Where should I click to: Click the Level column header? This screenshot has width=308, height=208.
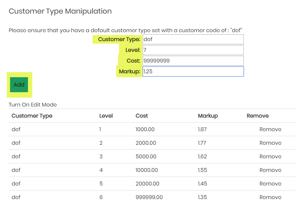[x=106, y=116]
